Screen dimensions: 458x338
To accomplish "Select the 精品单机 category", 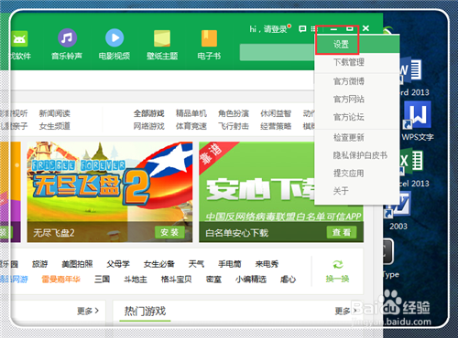I will pyautogui.click(x=191, y=113).
